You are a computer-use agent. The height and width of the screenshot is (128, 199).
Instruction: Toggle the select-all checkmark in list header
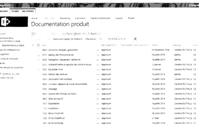[x=33, y=45]
